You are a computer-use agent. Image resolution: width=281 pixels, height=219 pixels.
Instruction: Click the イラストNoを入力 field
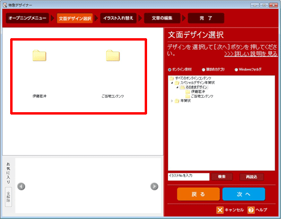[x=188, y=177]
